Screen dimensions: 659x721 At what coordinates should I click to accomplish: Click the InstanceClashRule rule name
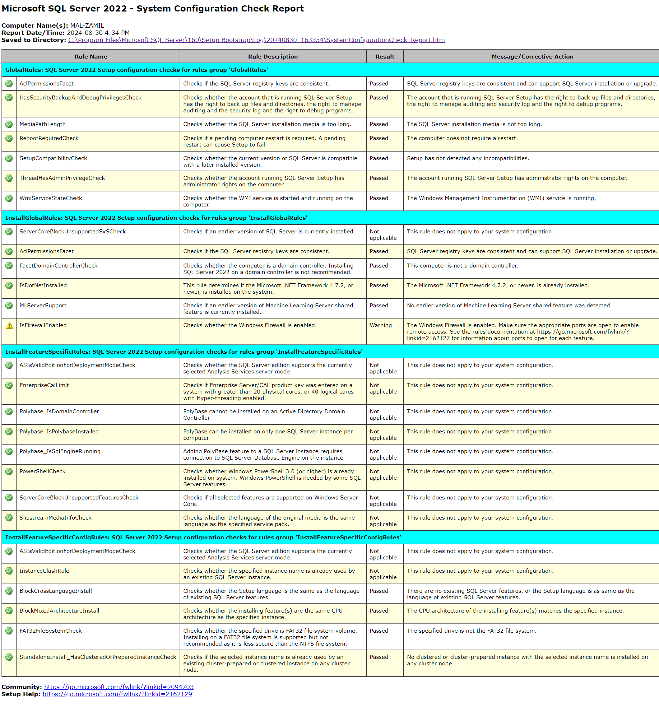pyautogui.click(x=44, y=571)
